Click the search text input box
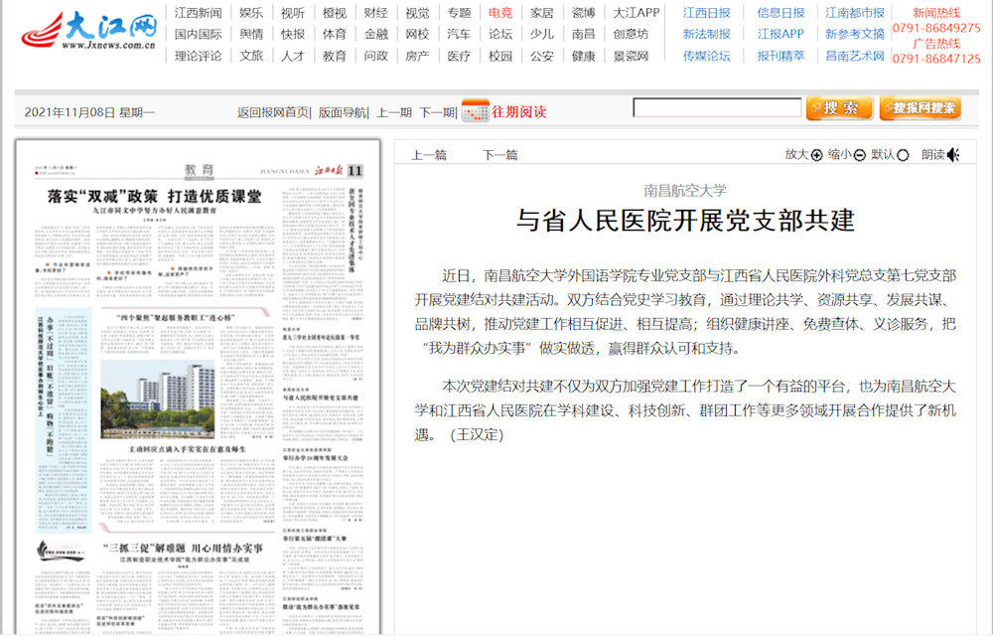 [716, 108]
